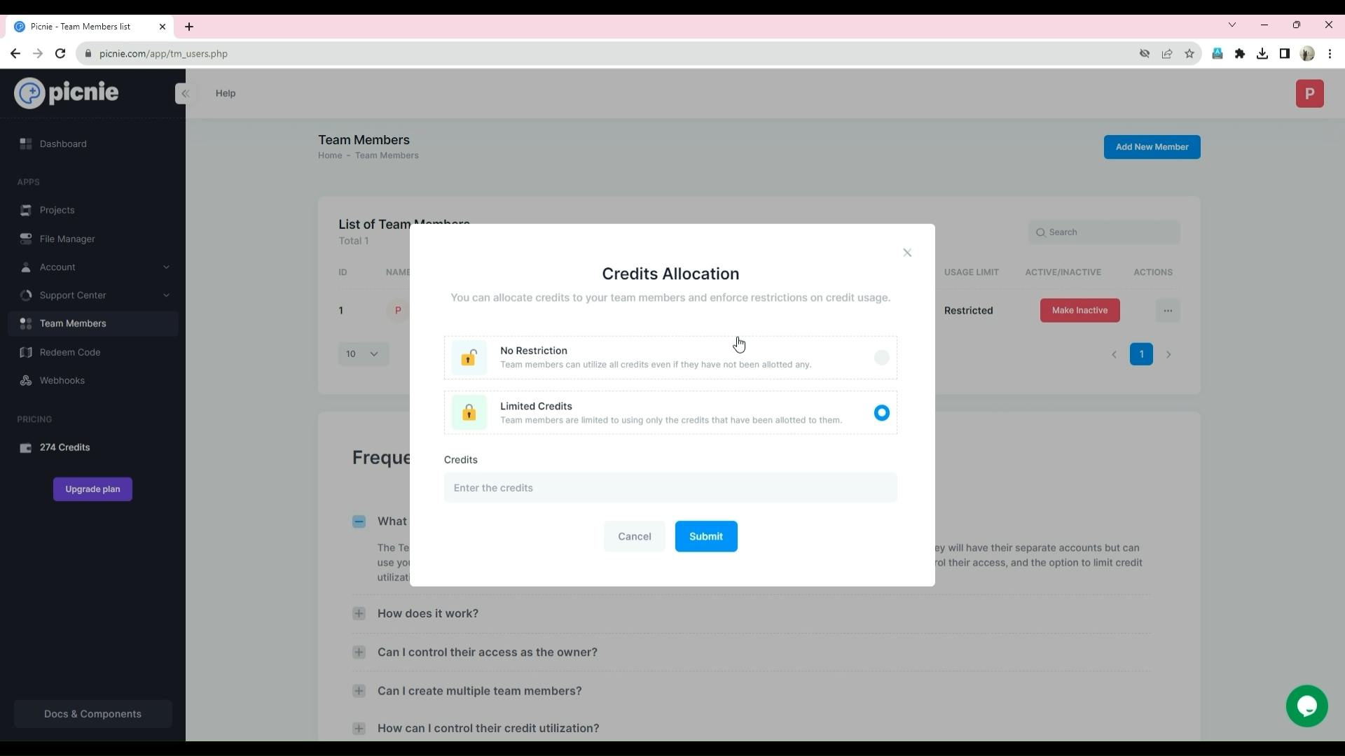Open Support Center section
Image resolution: width=1345 pixels, height=756 pixels.
92,295
